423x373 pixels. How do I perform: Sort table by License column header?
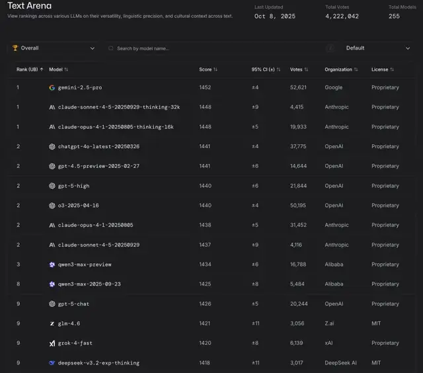pos(383,69)
